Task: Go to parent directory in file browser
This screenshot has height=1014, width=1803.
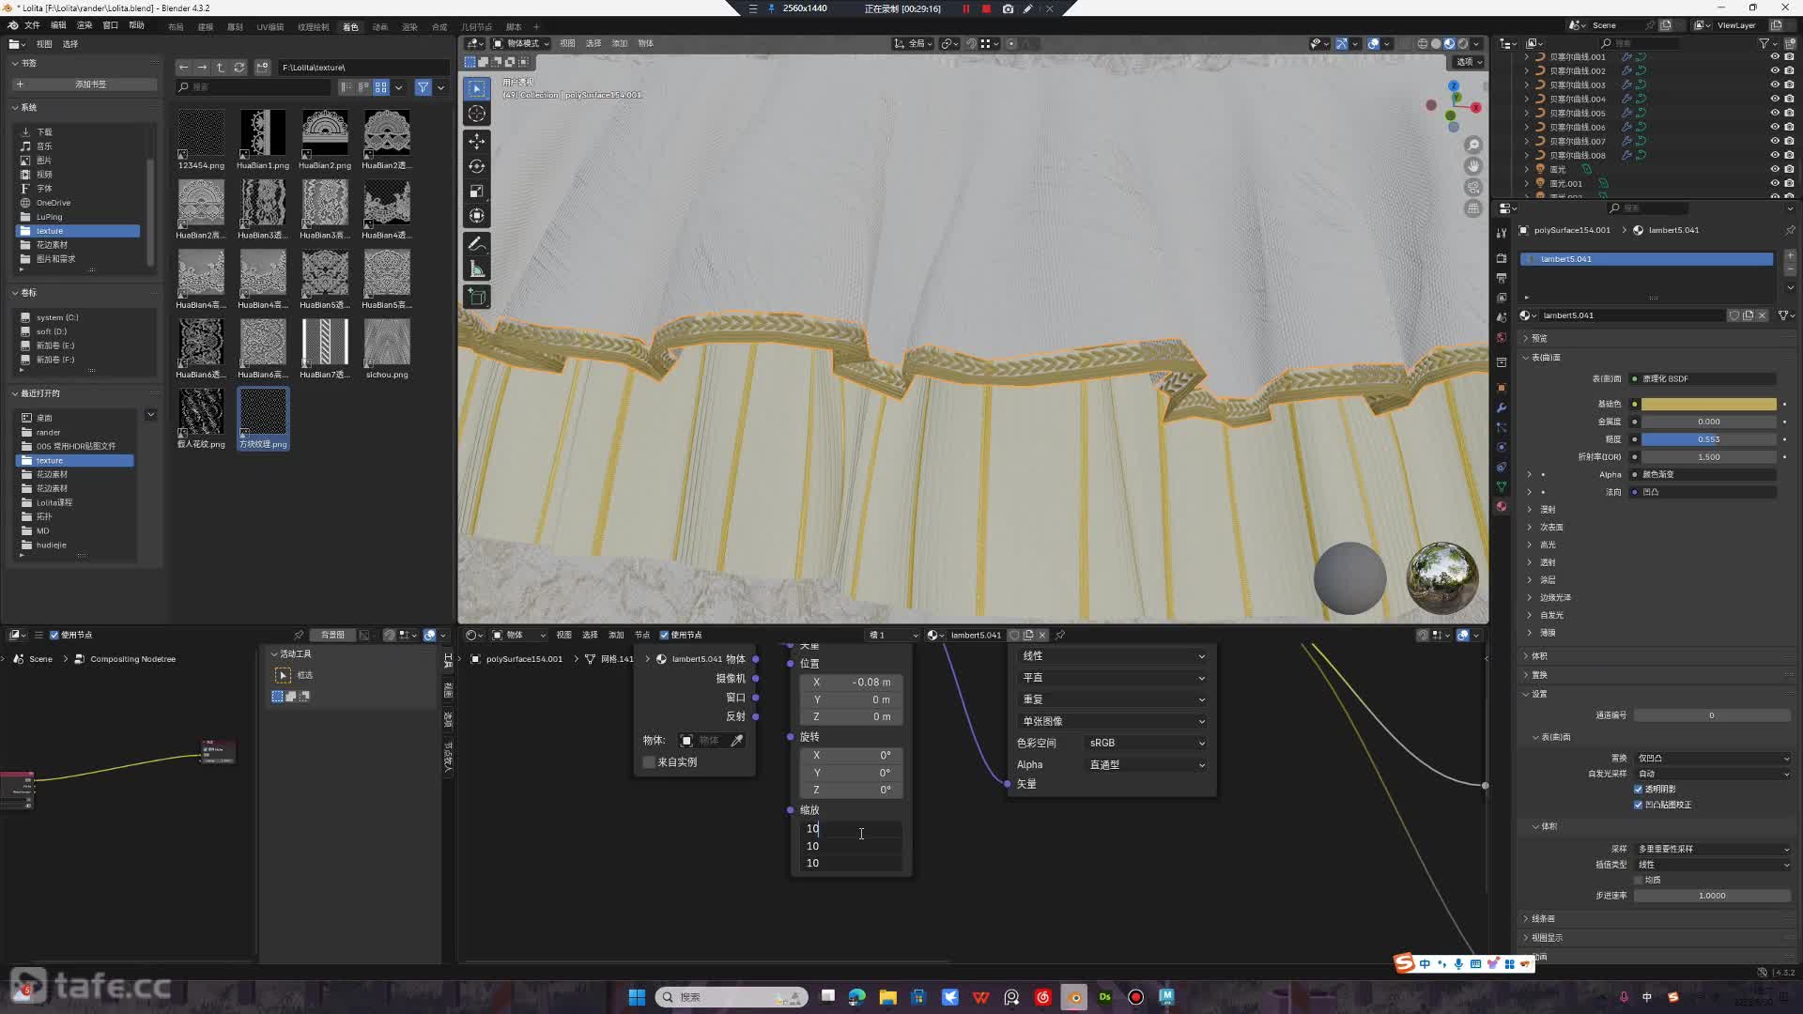Action: click(x=221, y=67)
